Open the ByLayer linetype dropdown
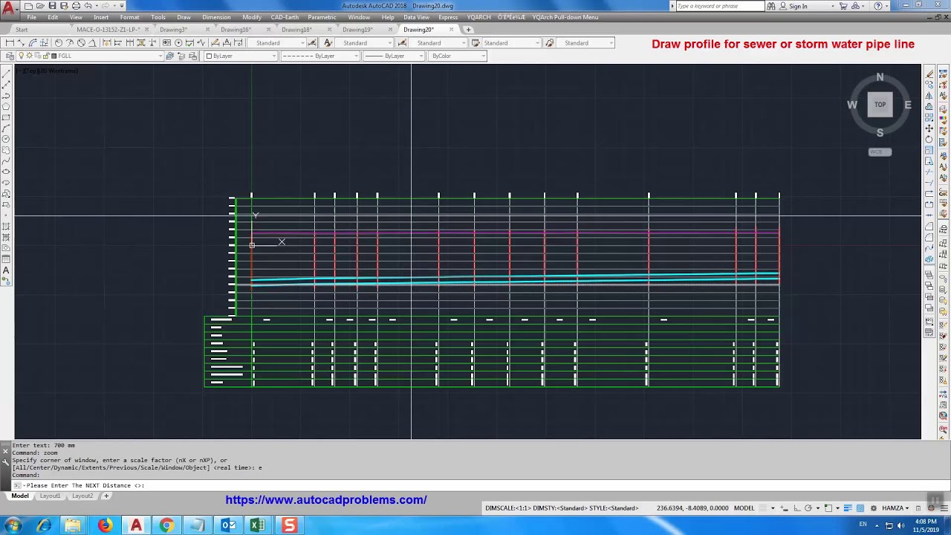 pos(319,56)
